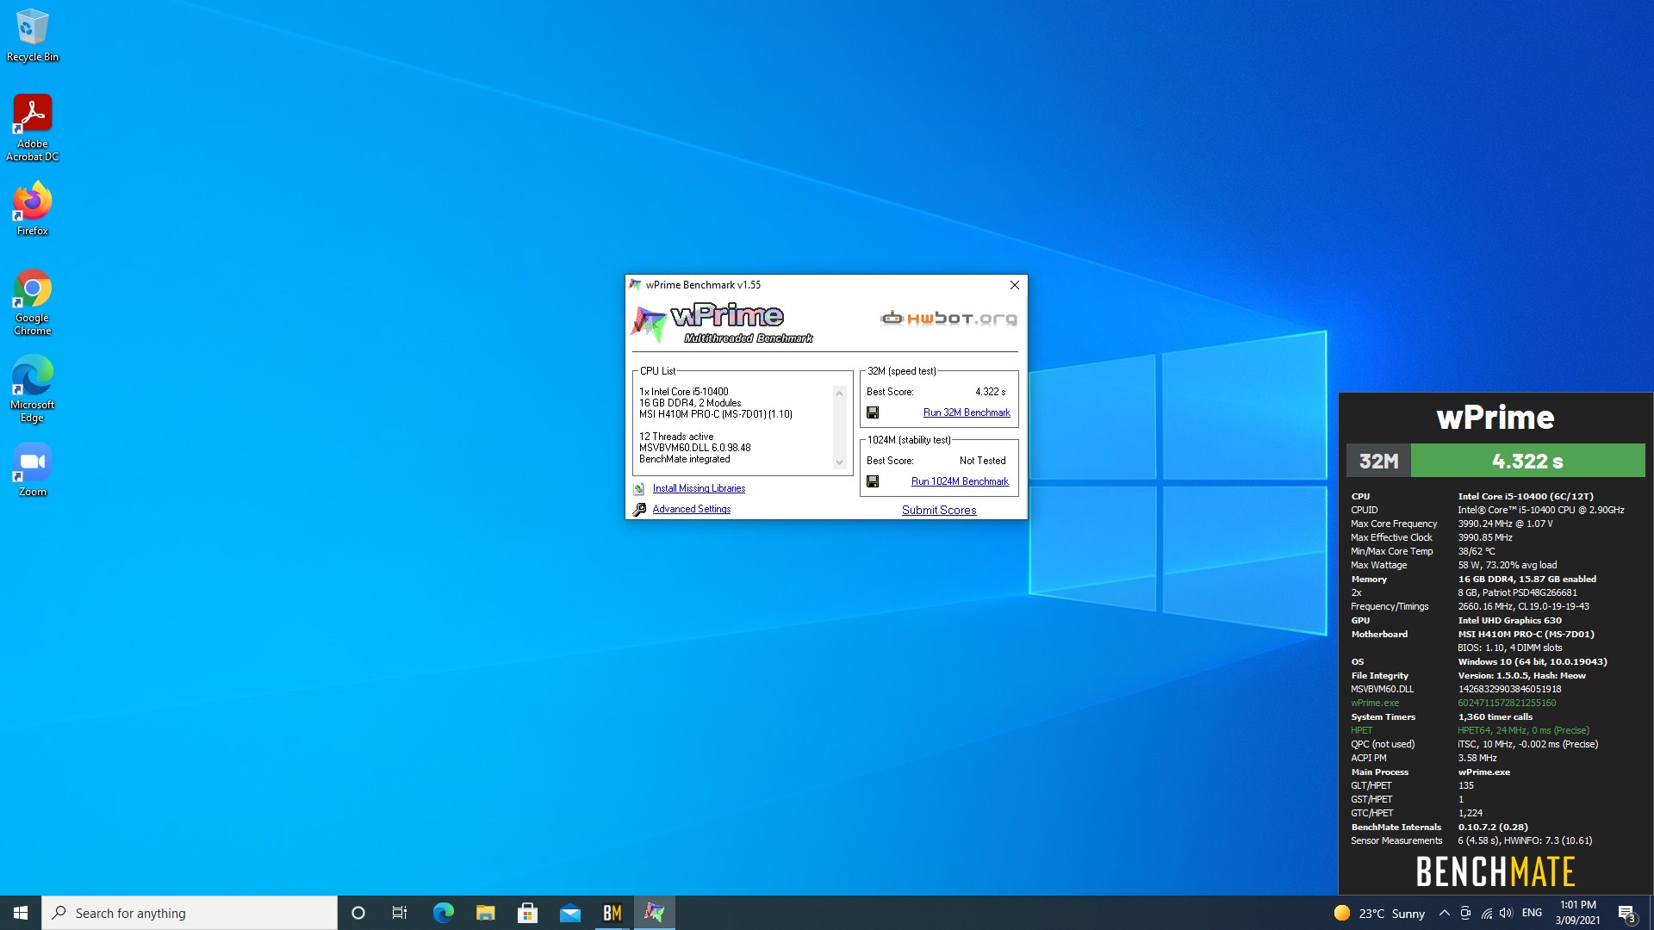Switch to BenchMate taskbar icon

pos(612,913)
